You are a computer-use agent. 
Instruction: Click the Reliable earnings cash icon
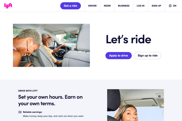(20, 112)
